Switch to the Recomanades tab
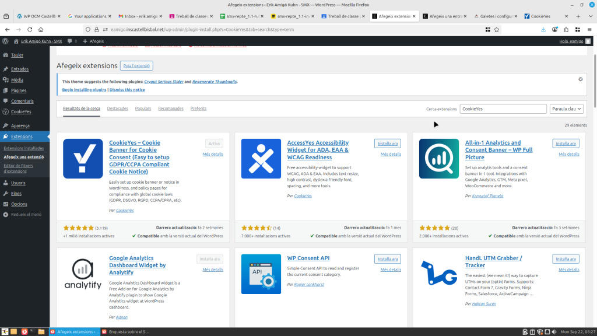The image size is (597, 336). [x=170, y=108]
